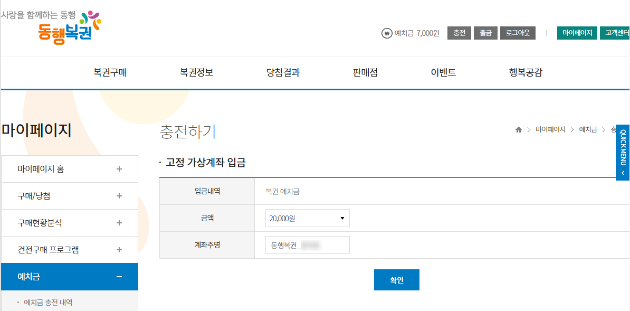The width and height of the screenshot is (630, 311).
Task: Open 예치금 충전 내역 submenu link
Action: [x=48, y=301]
